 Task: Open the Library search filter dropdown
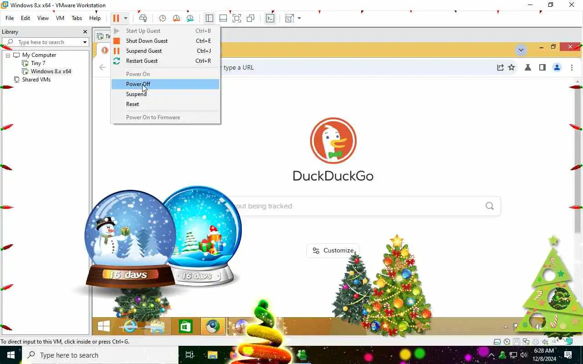[85, 42]
